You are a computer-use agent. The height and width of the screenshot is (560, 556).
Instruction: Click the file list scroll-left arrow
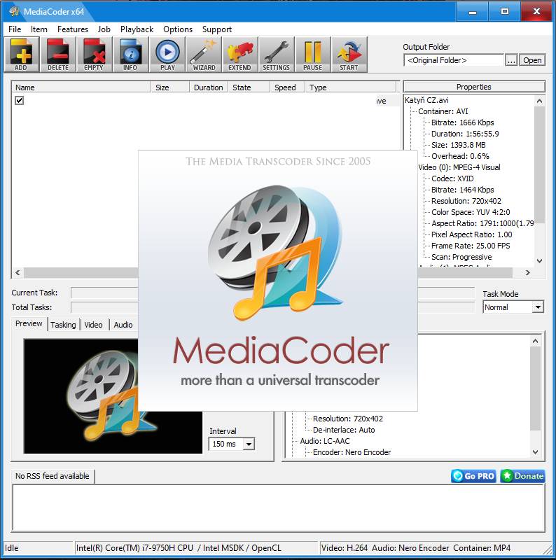tap(18, 272)
